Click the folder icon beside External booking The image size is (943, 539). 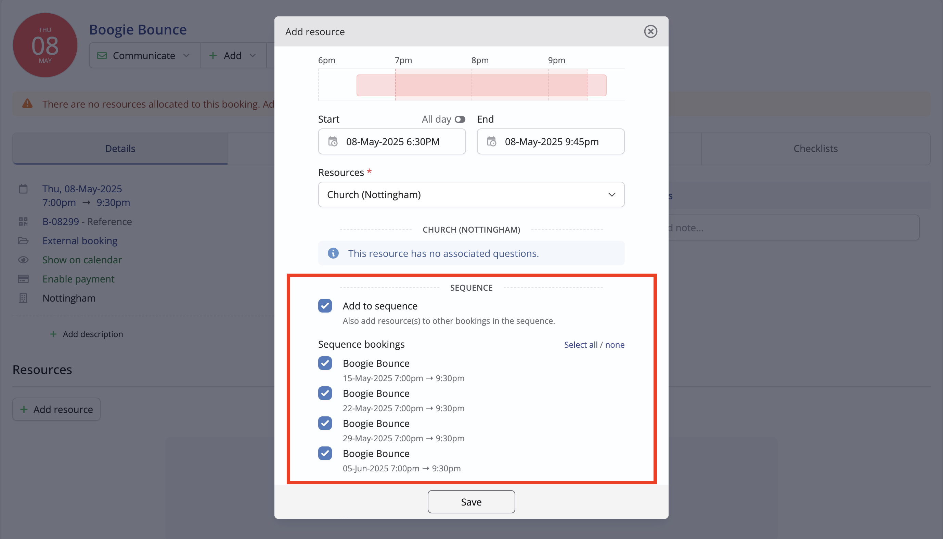tap(23, 240)
